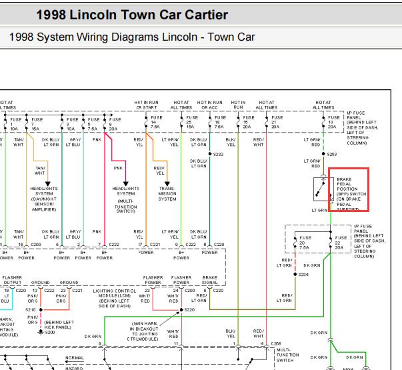
Task: Click the 'GROUND' label above pin 13
Action: click(x=40, y=283)
